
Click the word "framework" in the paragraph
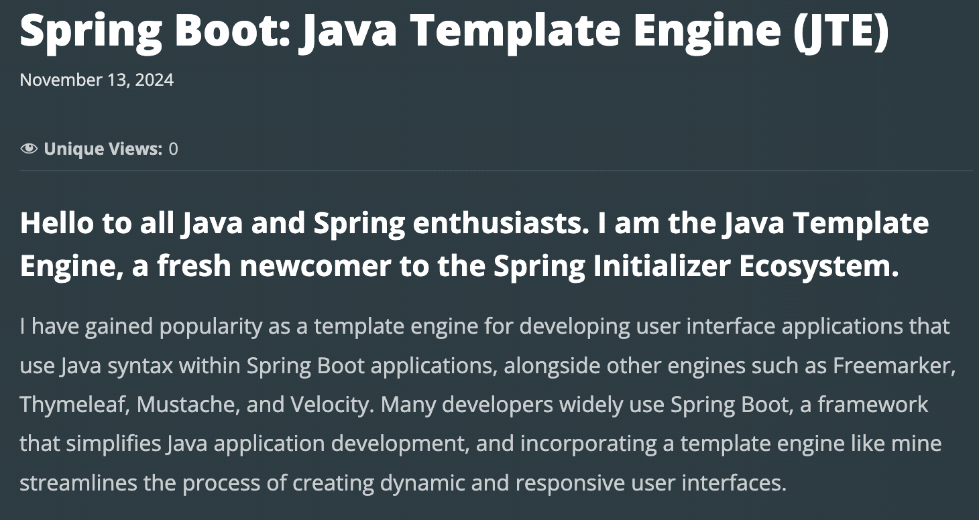coord(873,405)
